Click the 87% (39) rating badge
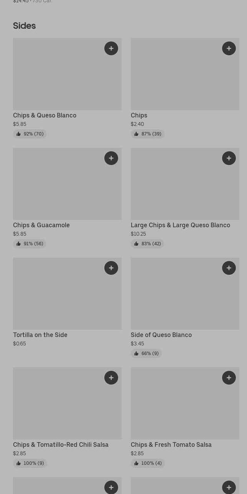Image resolution: width=247 pixels, height=494 pixels. pos(148,134)
